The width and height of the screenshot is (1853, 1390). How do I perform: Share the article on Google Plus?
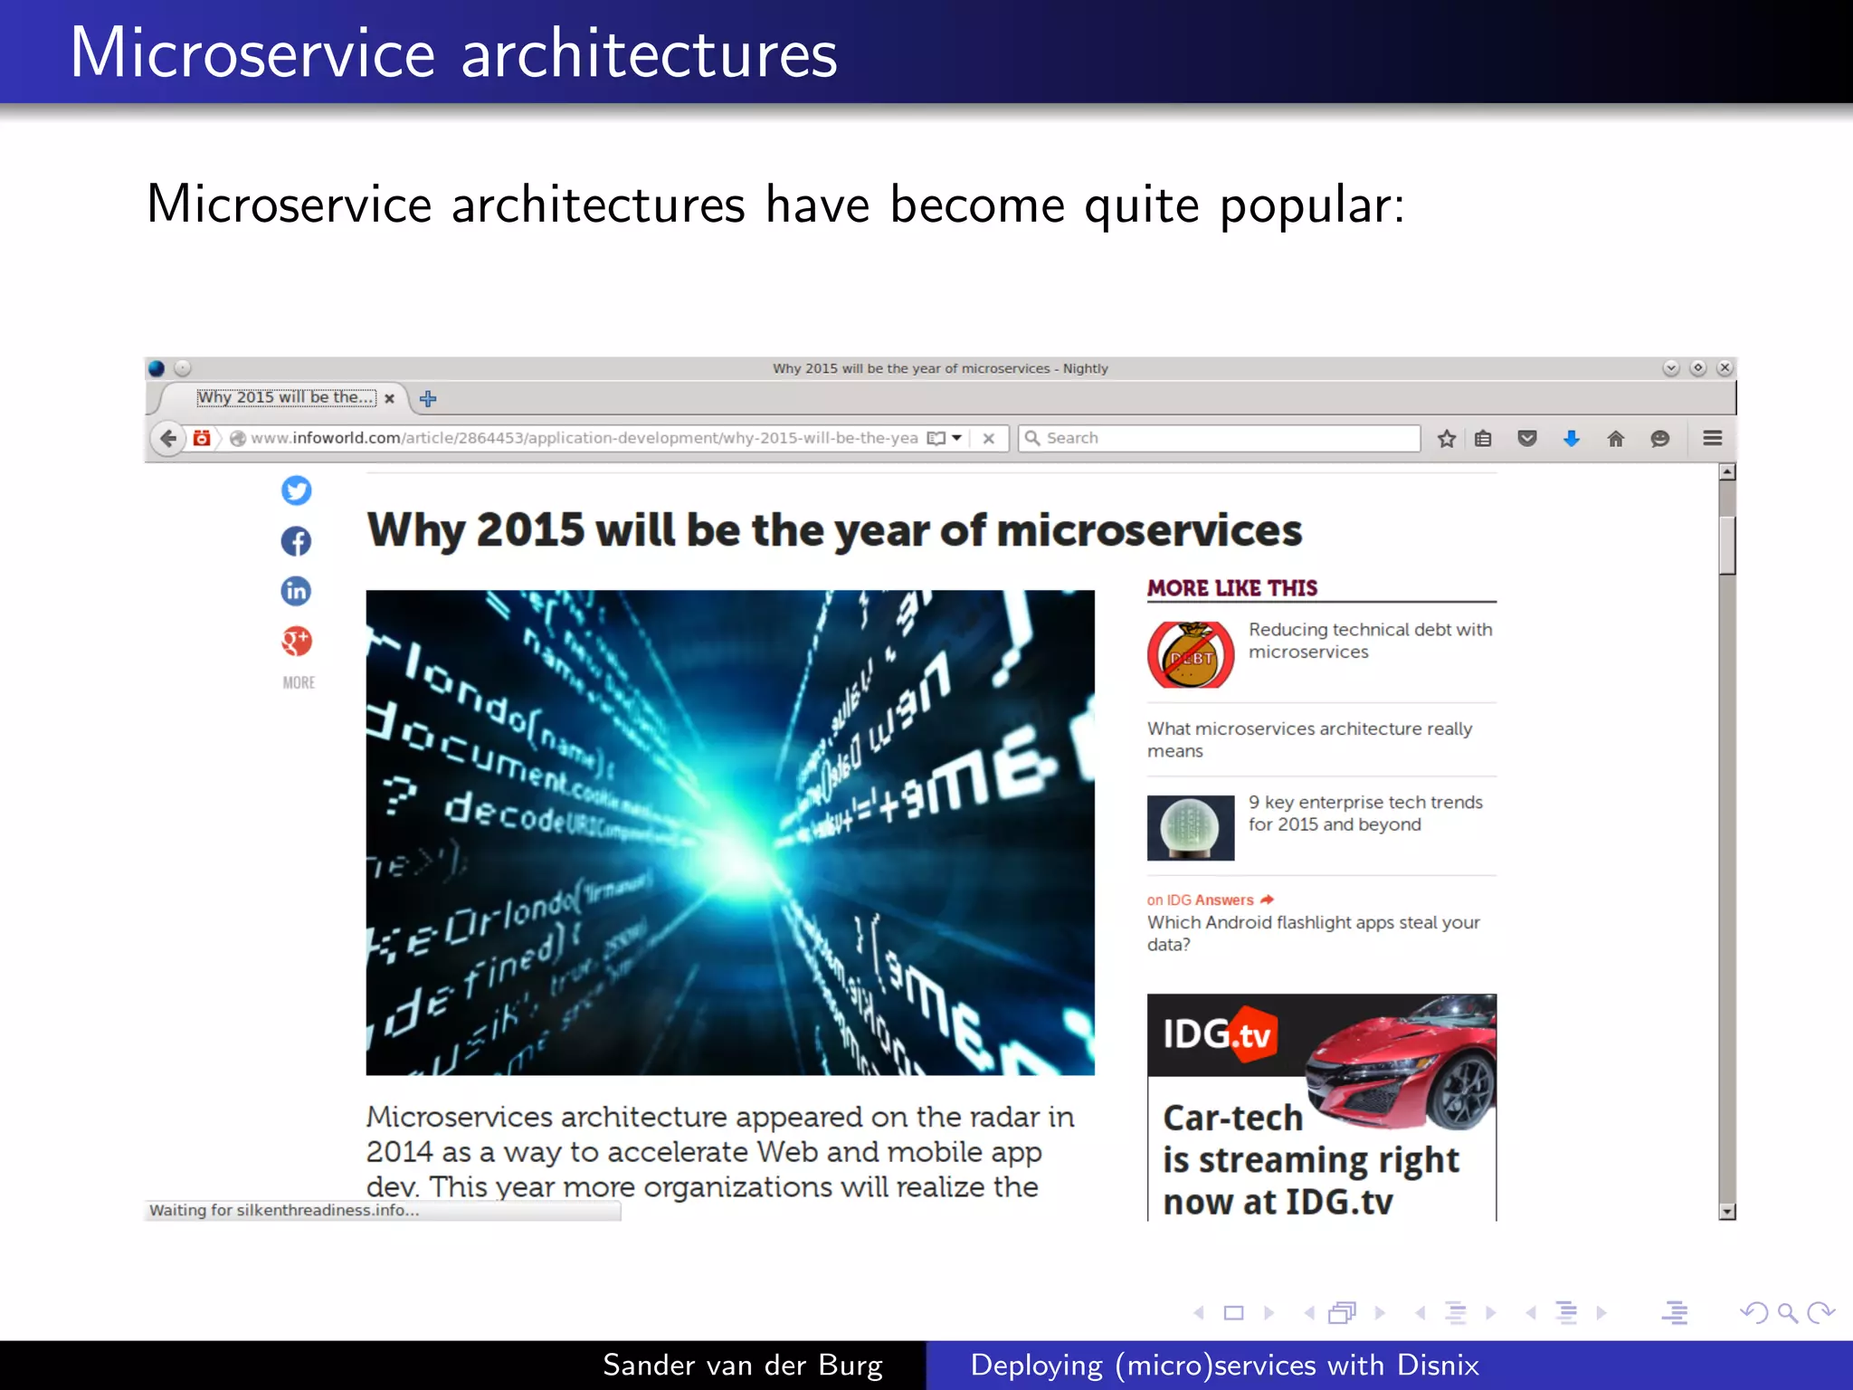(296, 642)
